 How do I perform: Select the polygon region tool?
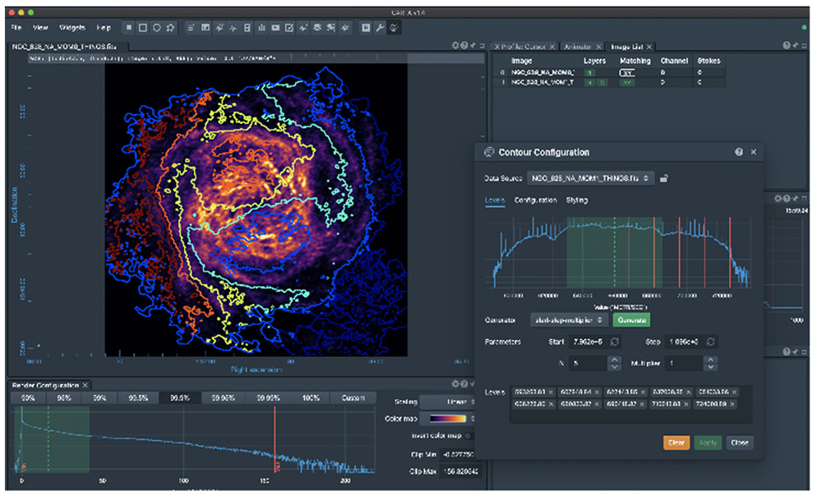coord(170,27)
